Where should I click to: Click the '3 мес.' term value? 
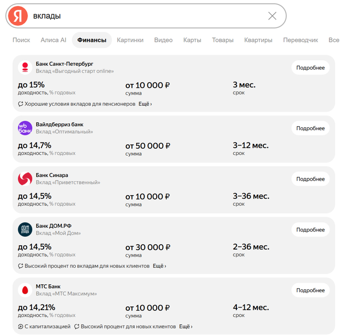(244, 84)
